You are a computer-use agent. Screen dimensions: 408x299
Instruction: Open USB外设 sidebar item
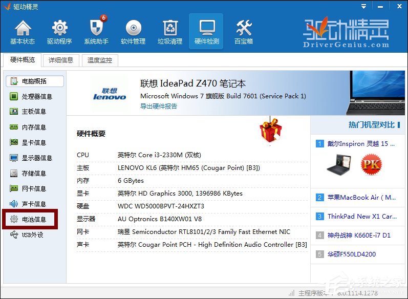[x=33, y=234]
